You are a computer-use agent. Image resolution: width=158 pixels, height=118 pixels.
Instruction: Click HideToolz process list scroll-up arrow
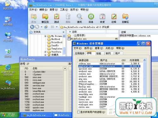(x=65, y=68)
